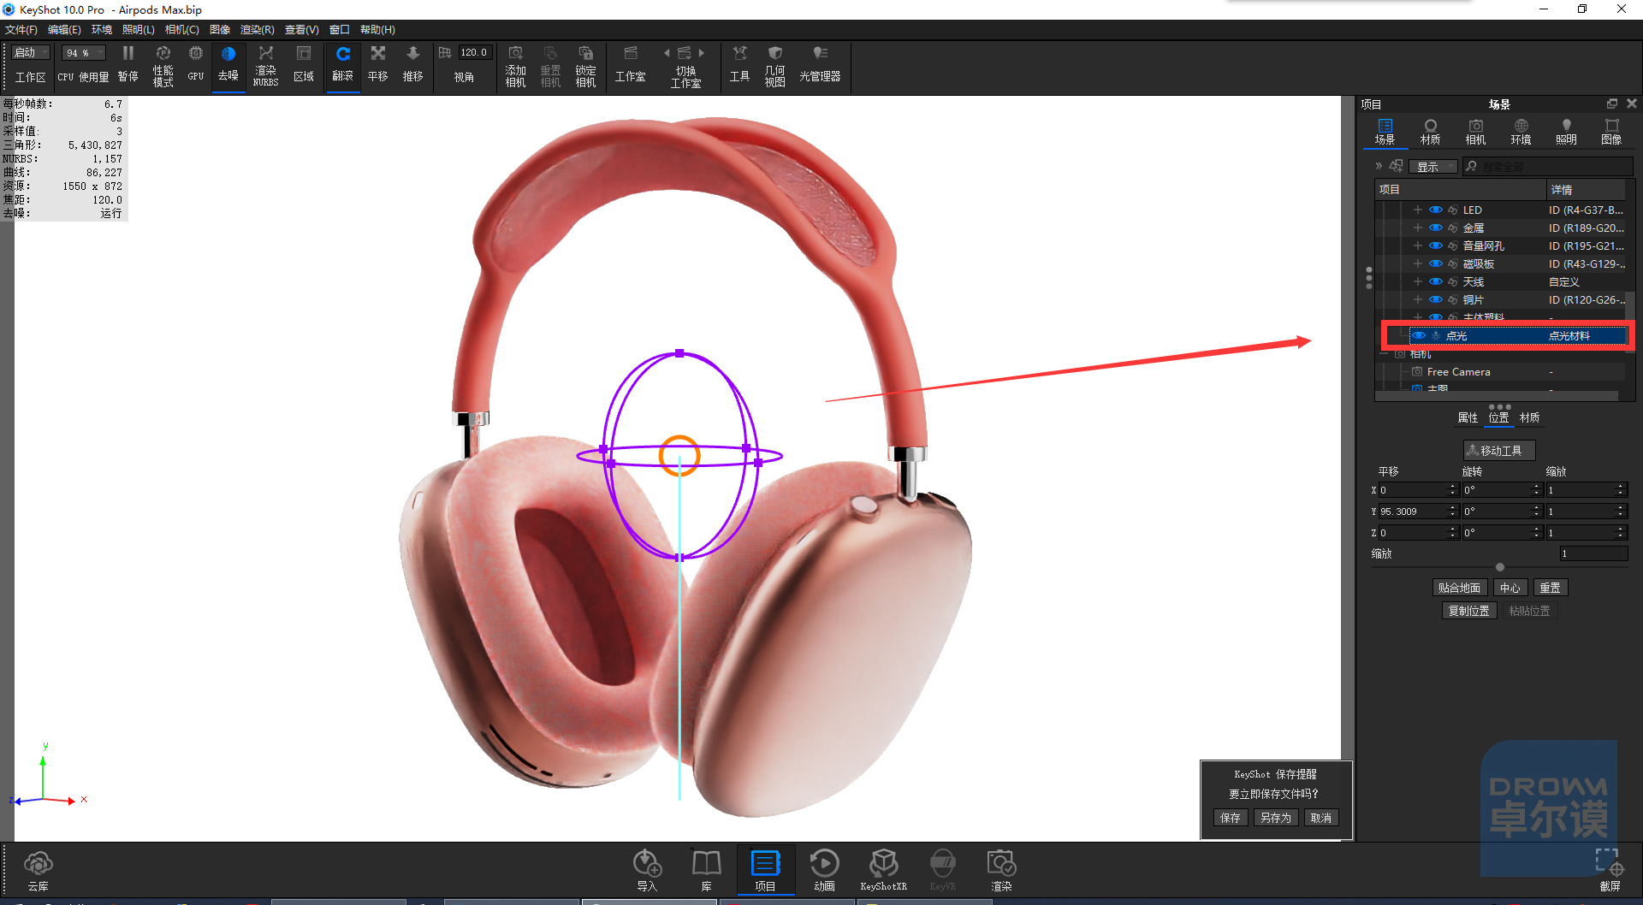Expand the 铜片 tree node
This screenshot has height=905, width=1643.
[1417, 299]
